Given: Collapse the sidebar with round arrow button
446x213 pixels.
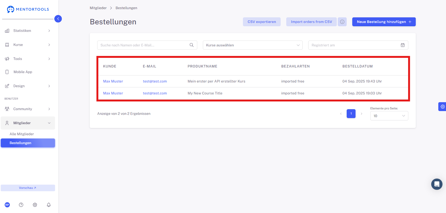Looking at the screenshot, I should click(x=58, y=19).
